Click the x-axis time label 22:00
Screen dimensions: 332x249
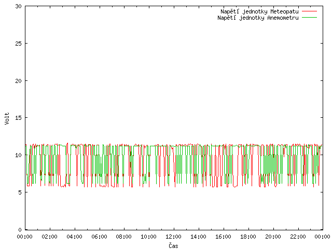(x=298, y=237)
